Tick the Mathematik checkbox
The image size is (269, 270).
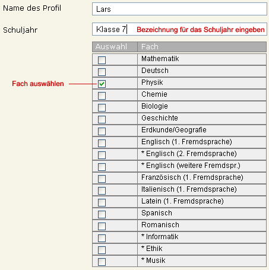point(102,60)
